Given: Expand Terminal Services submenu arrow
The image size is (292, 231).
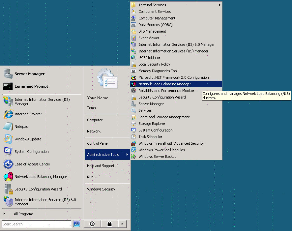Looking at the screenshot, I should pos(220,5).
